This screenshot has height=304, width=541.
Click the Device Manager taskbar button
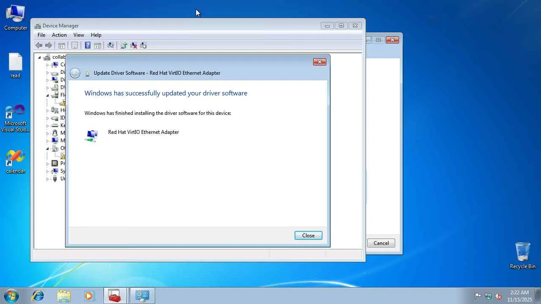coord(142,296)
